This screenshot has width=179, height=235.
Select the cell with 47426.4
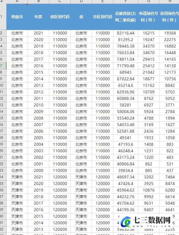[126, 184]
